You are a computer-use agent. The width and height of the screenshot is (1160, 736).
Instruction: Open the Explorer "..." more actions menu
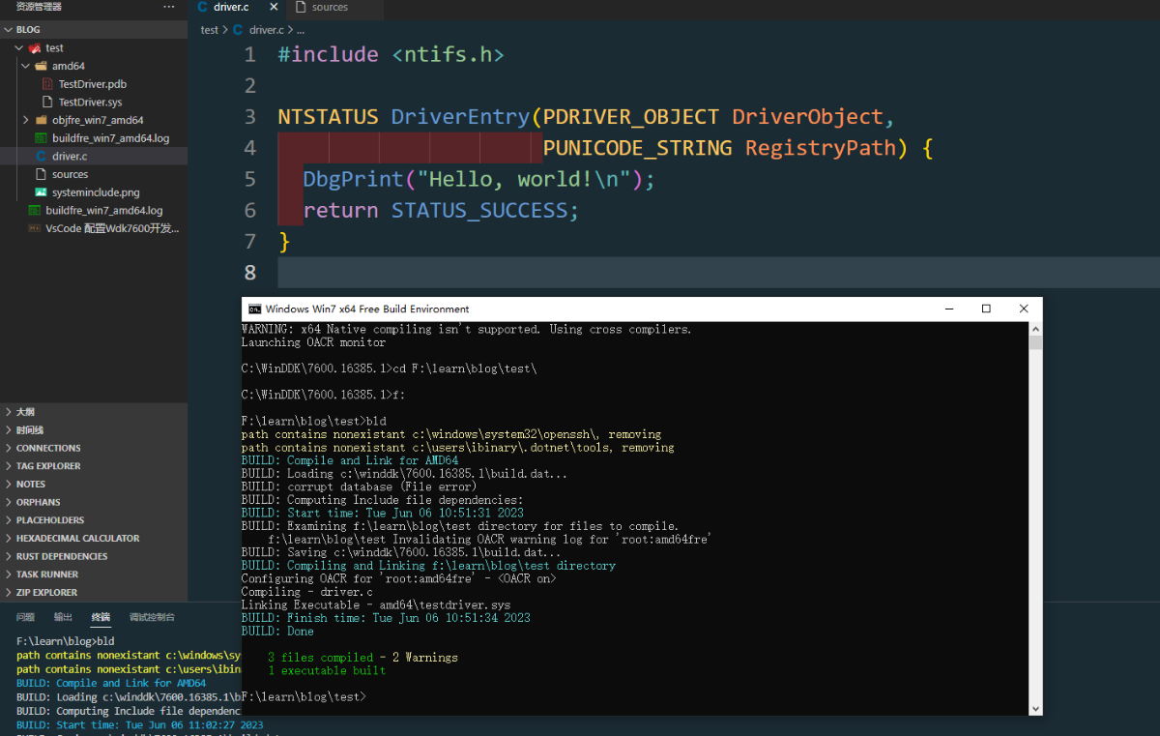pyautogui.click(x=169, y=7)
